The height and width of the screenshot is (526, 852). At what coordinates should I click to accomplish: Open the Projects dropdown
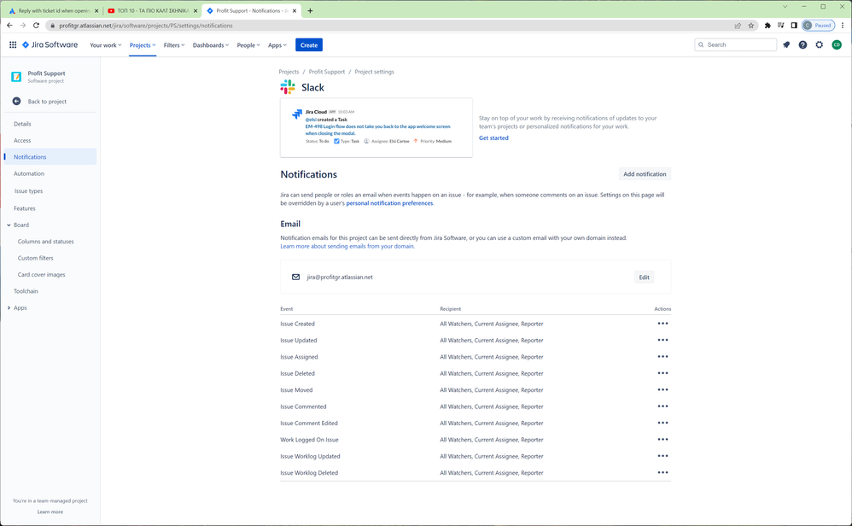143,45
